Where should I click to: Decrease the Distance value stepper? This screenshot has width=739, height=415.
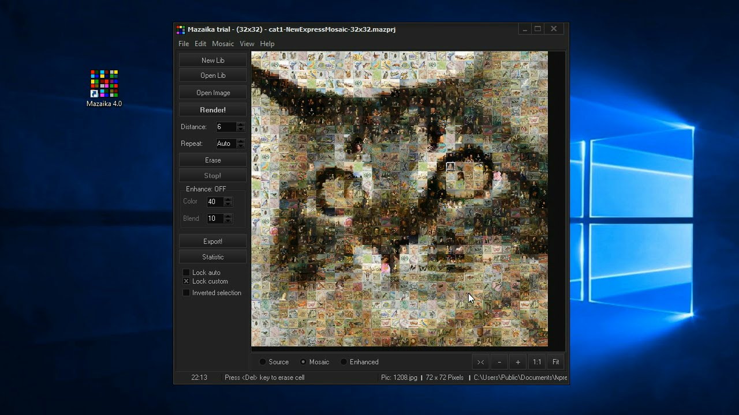241,130
